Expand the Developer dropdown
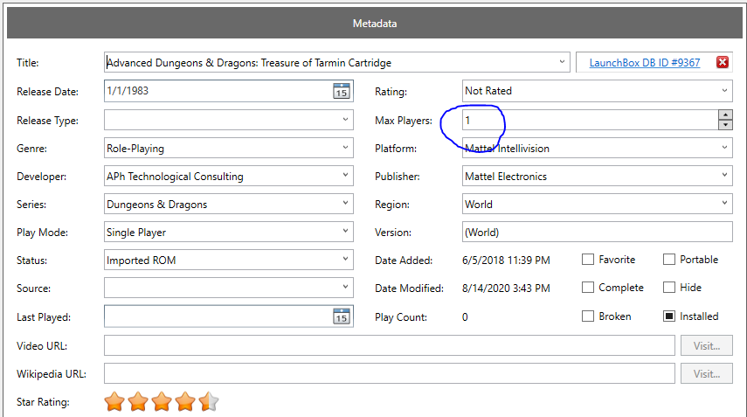 coord(345,176)
